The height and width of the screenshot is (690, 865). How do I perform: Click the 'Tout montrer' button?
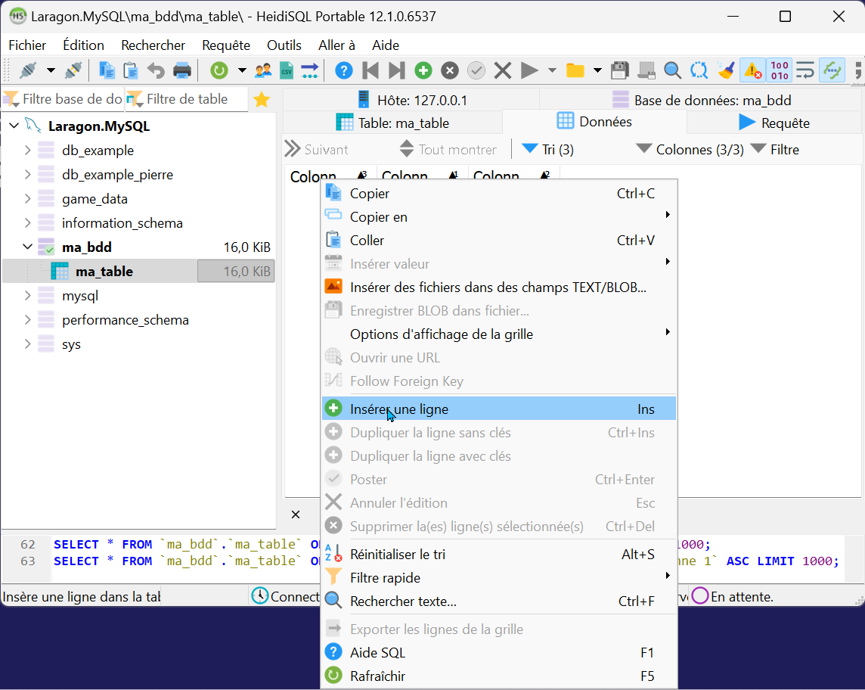point(448,150)
